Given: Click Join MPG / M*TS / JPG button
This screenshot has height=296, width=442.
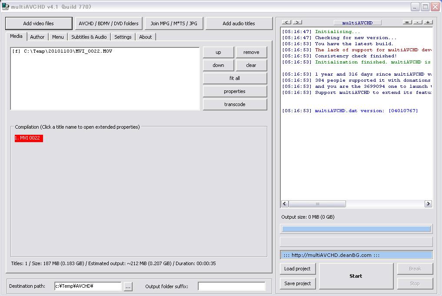Looking at the screenshot, I should [x=174, y=23].
